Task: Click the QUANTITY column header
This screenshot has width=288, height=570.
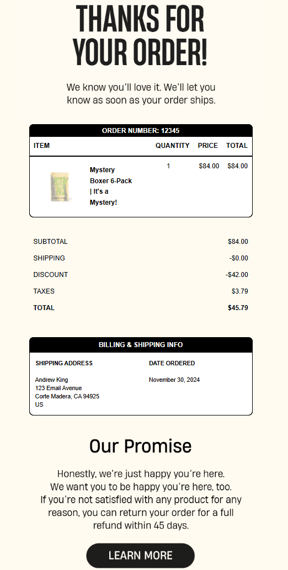Action: [x=172, y=146]
